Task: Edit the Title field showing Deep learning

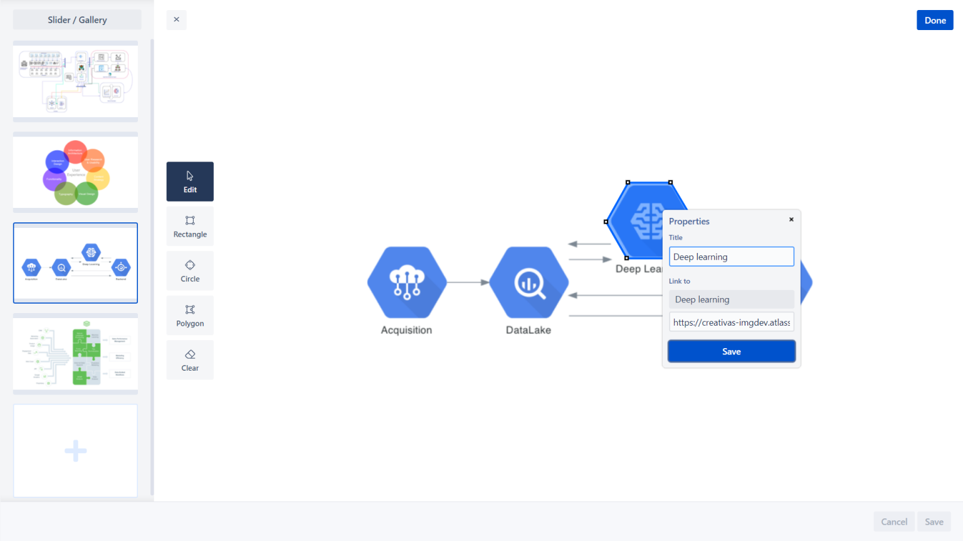Action: point(731,256)
